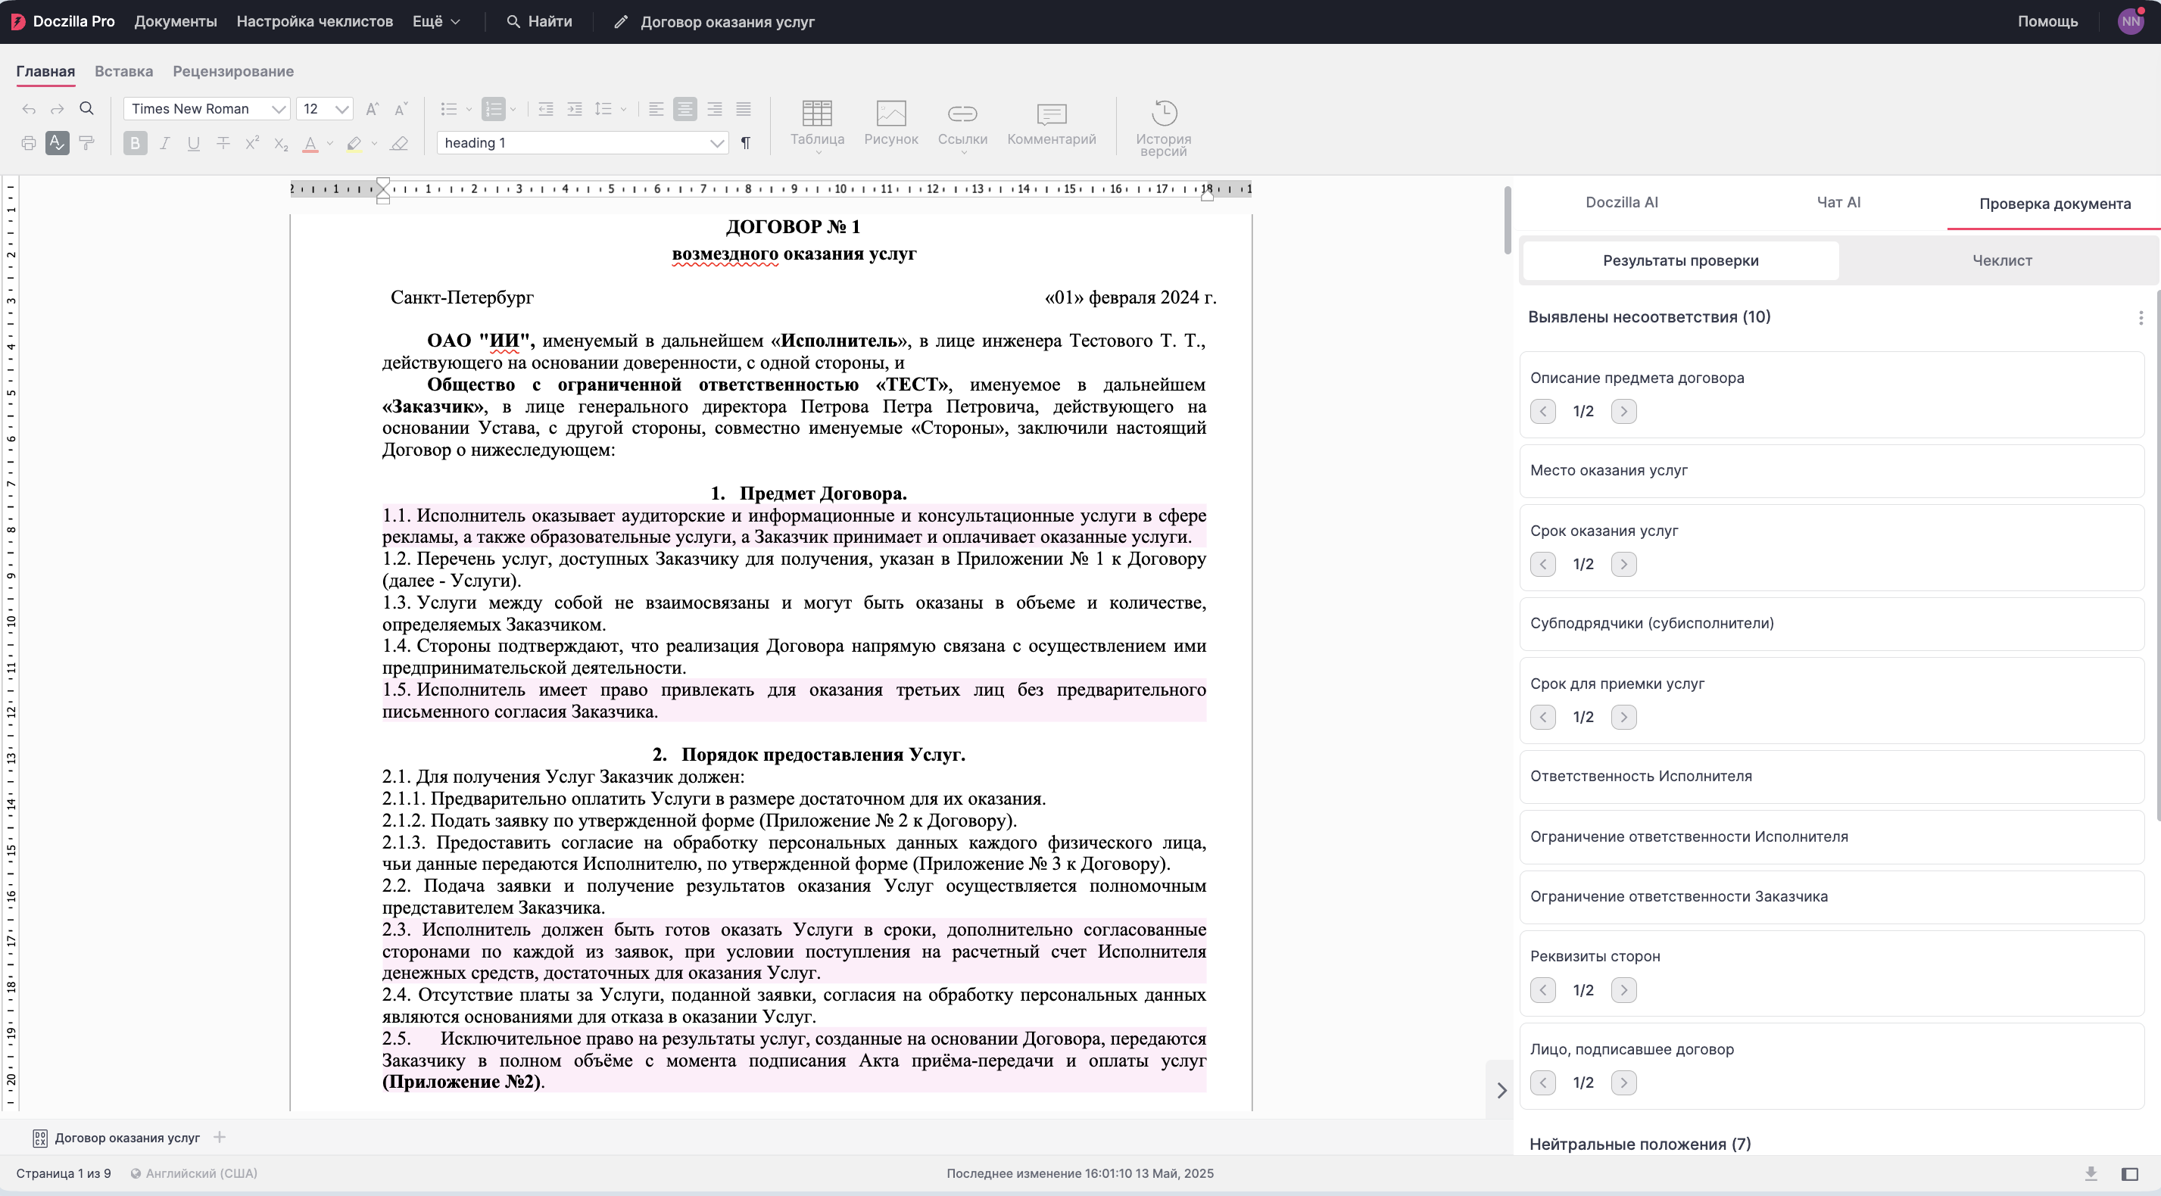Insert a picture with the Рисунок icon
The height and width of the screenshot is (1196, 2161).
click(891, 123)
